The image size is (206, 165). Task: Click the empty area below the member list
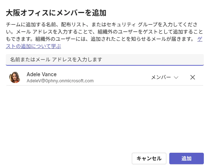click(105, 117)
